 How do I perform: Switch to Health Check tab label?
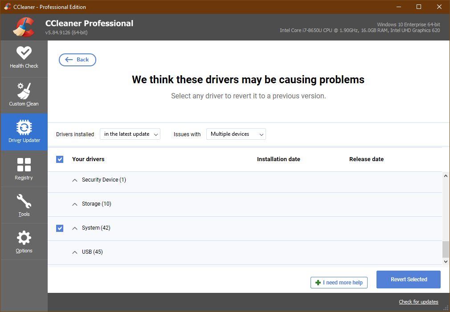pos(24,66)
